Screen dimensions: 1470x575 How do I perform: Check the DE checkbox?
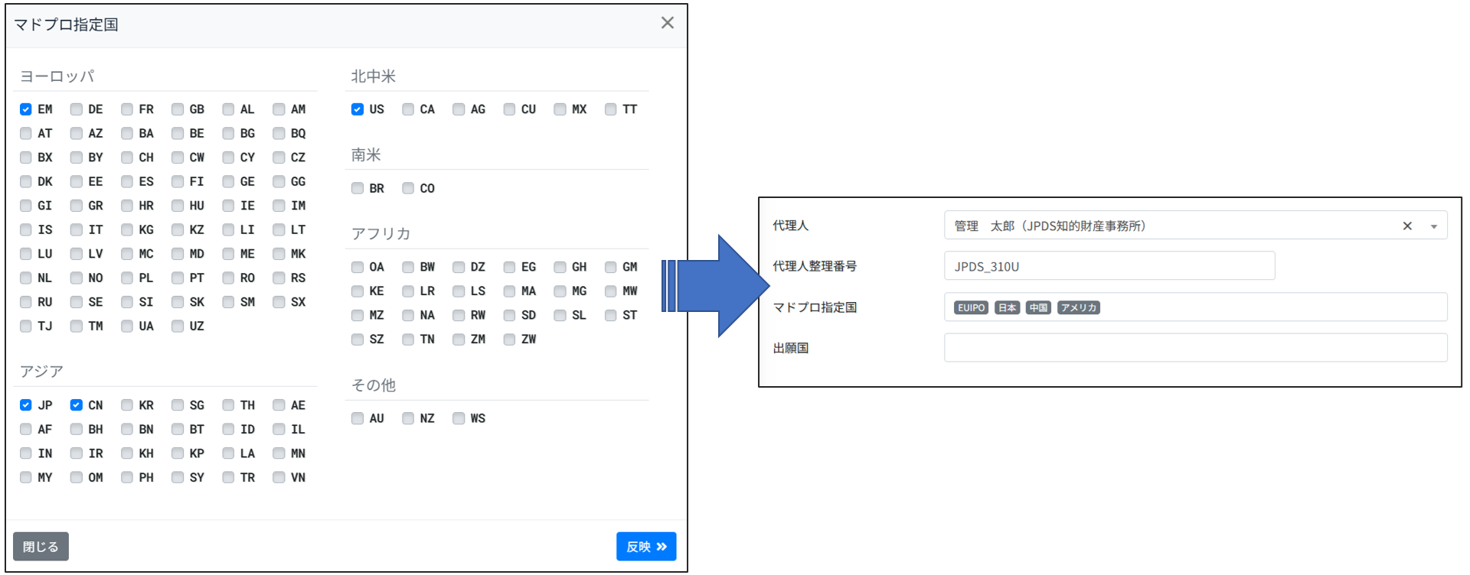tap(77, 109)
